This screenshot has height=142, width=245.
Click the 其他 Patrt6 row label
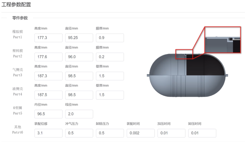[18, 130]
